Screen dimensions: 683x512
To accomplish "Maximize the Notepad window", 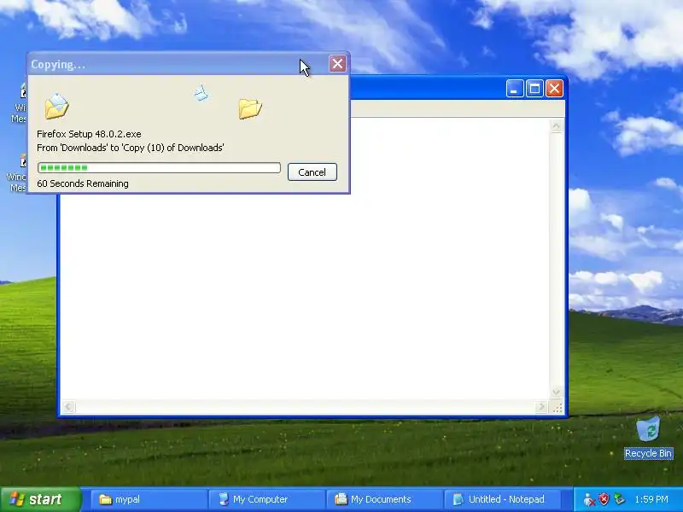I will coord(534,89).
